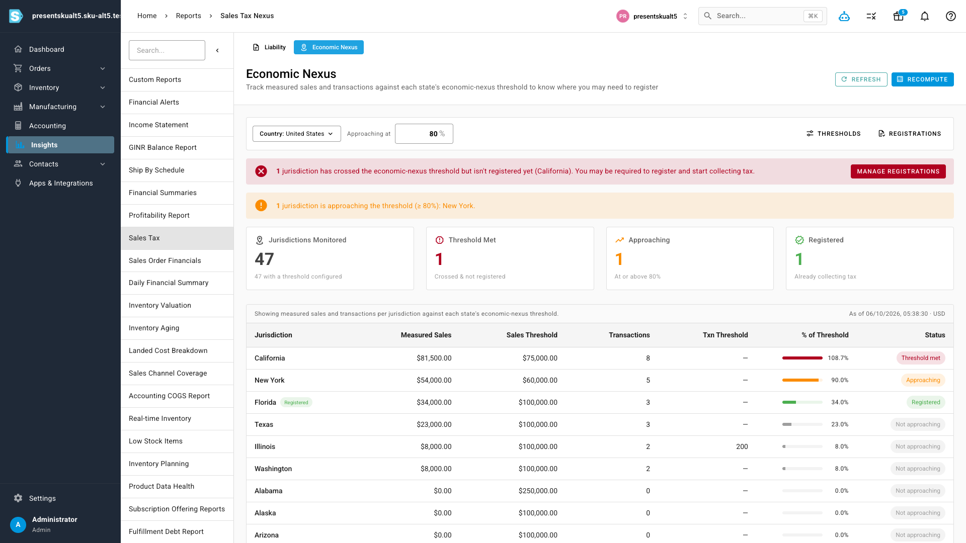Click the Settings gear icon

pos(18,498)
